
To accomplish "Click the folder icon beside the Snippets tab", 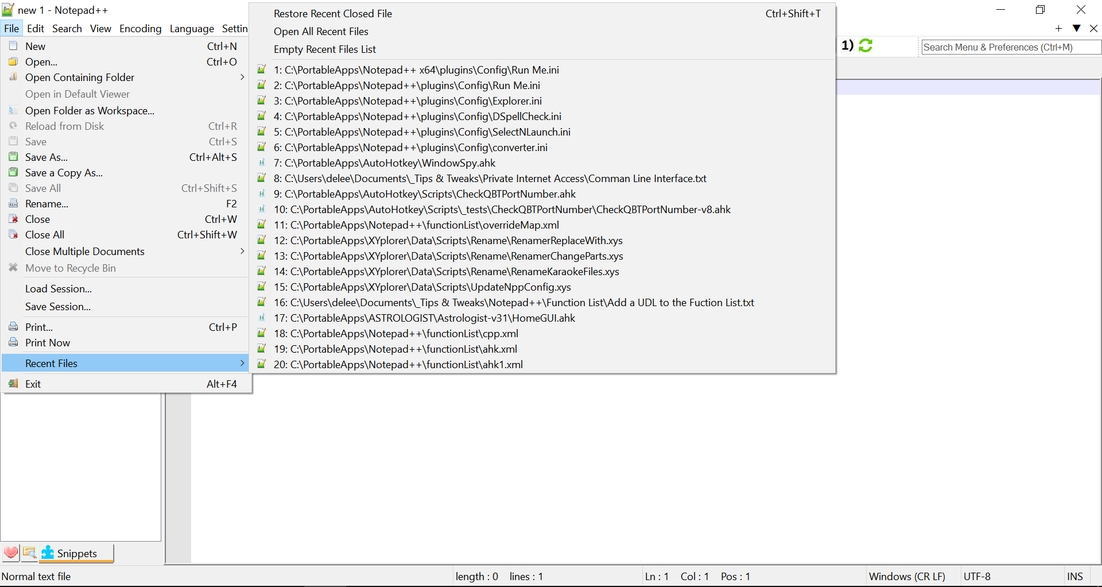I will click(x=29, y=553).
